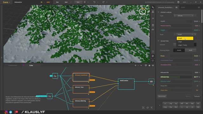Viewport: 203px width, 114px height.
Task: Click the redo arrow icon
Action: click(x=103, y=2)
